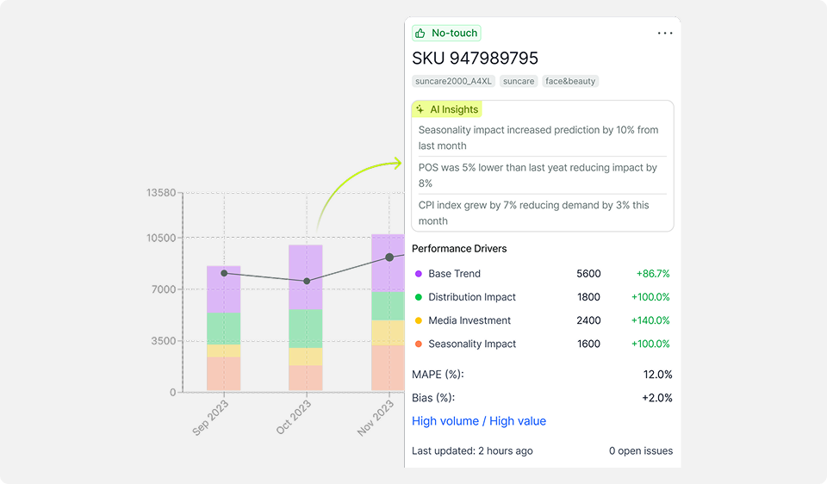
Task: Click the Oct 2023 line data point
Action: click(306, 281)
